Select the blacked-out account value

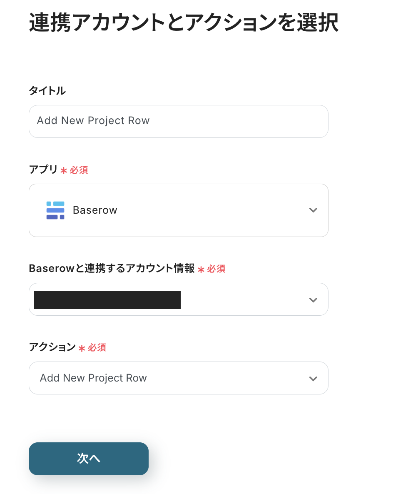107,300
